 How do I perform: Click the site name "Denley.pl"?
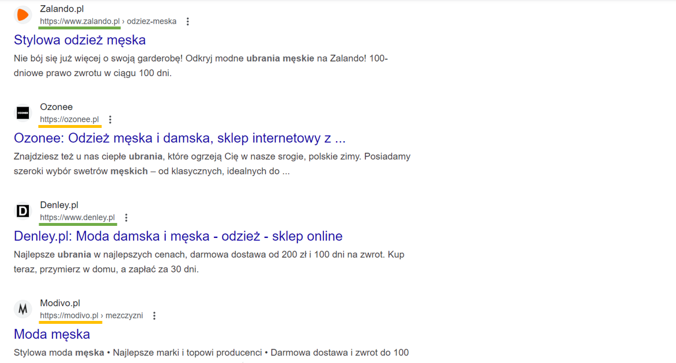pyautogui.click(x=59, y=205)
